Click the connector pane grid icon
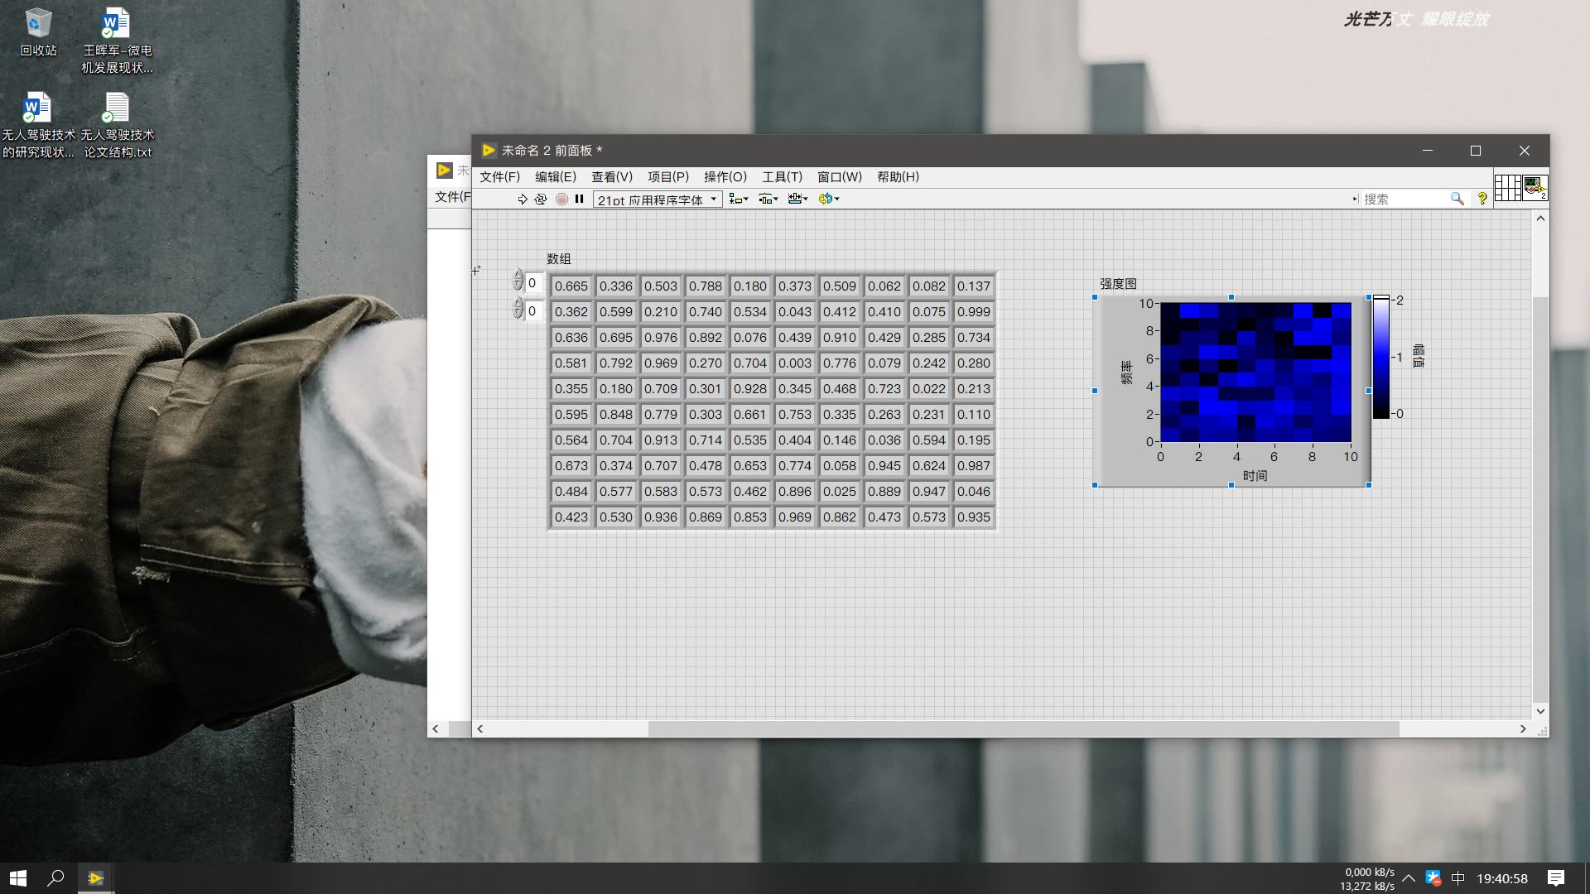 tap(1507, 187)
